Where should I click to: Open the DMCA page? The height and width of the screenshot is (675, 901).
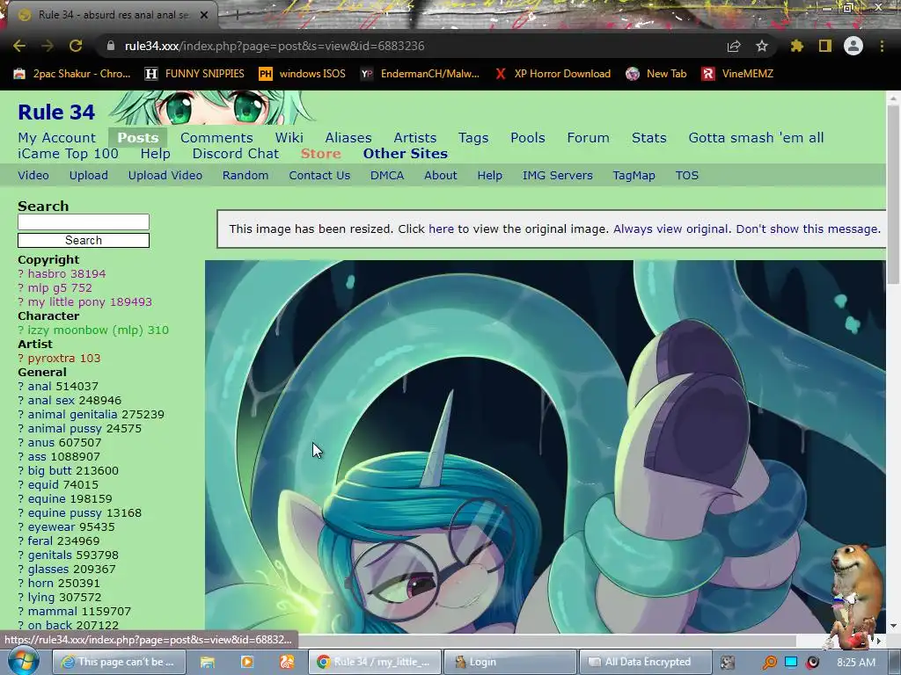pos(387,175)
